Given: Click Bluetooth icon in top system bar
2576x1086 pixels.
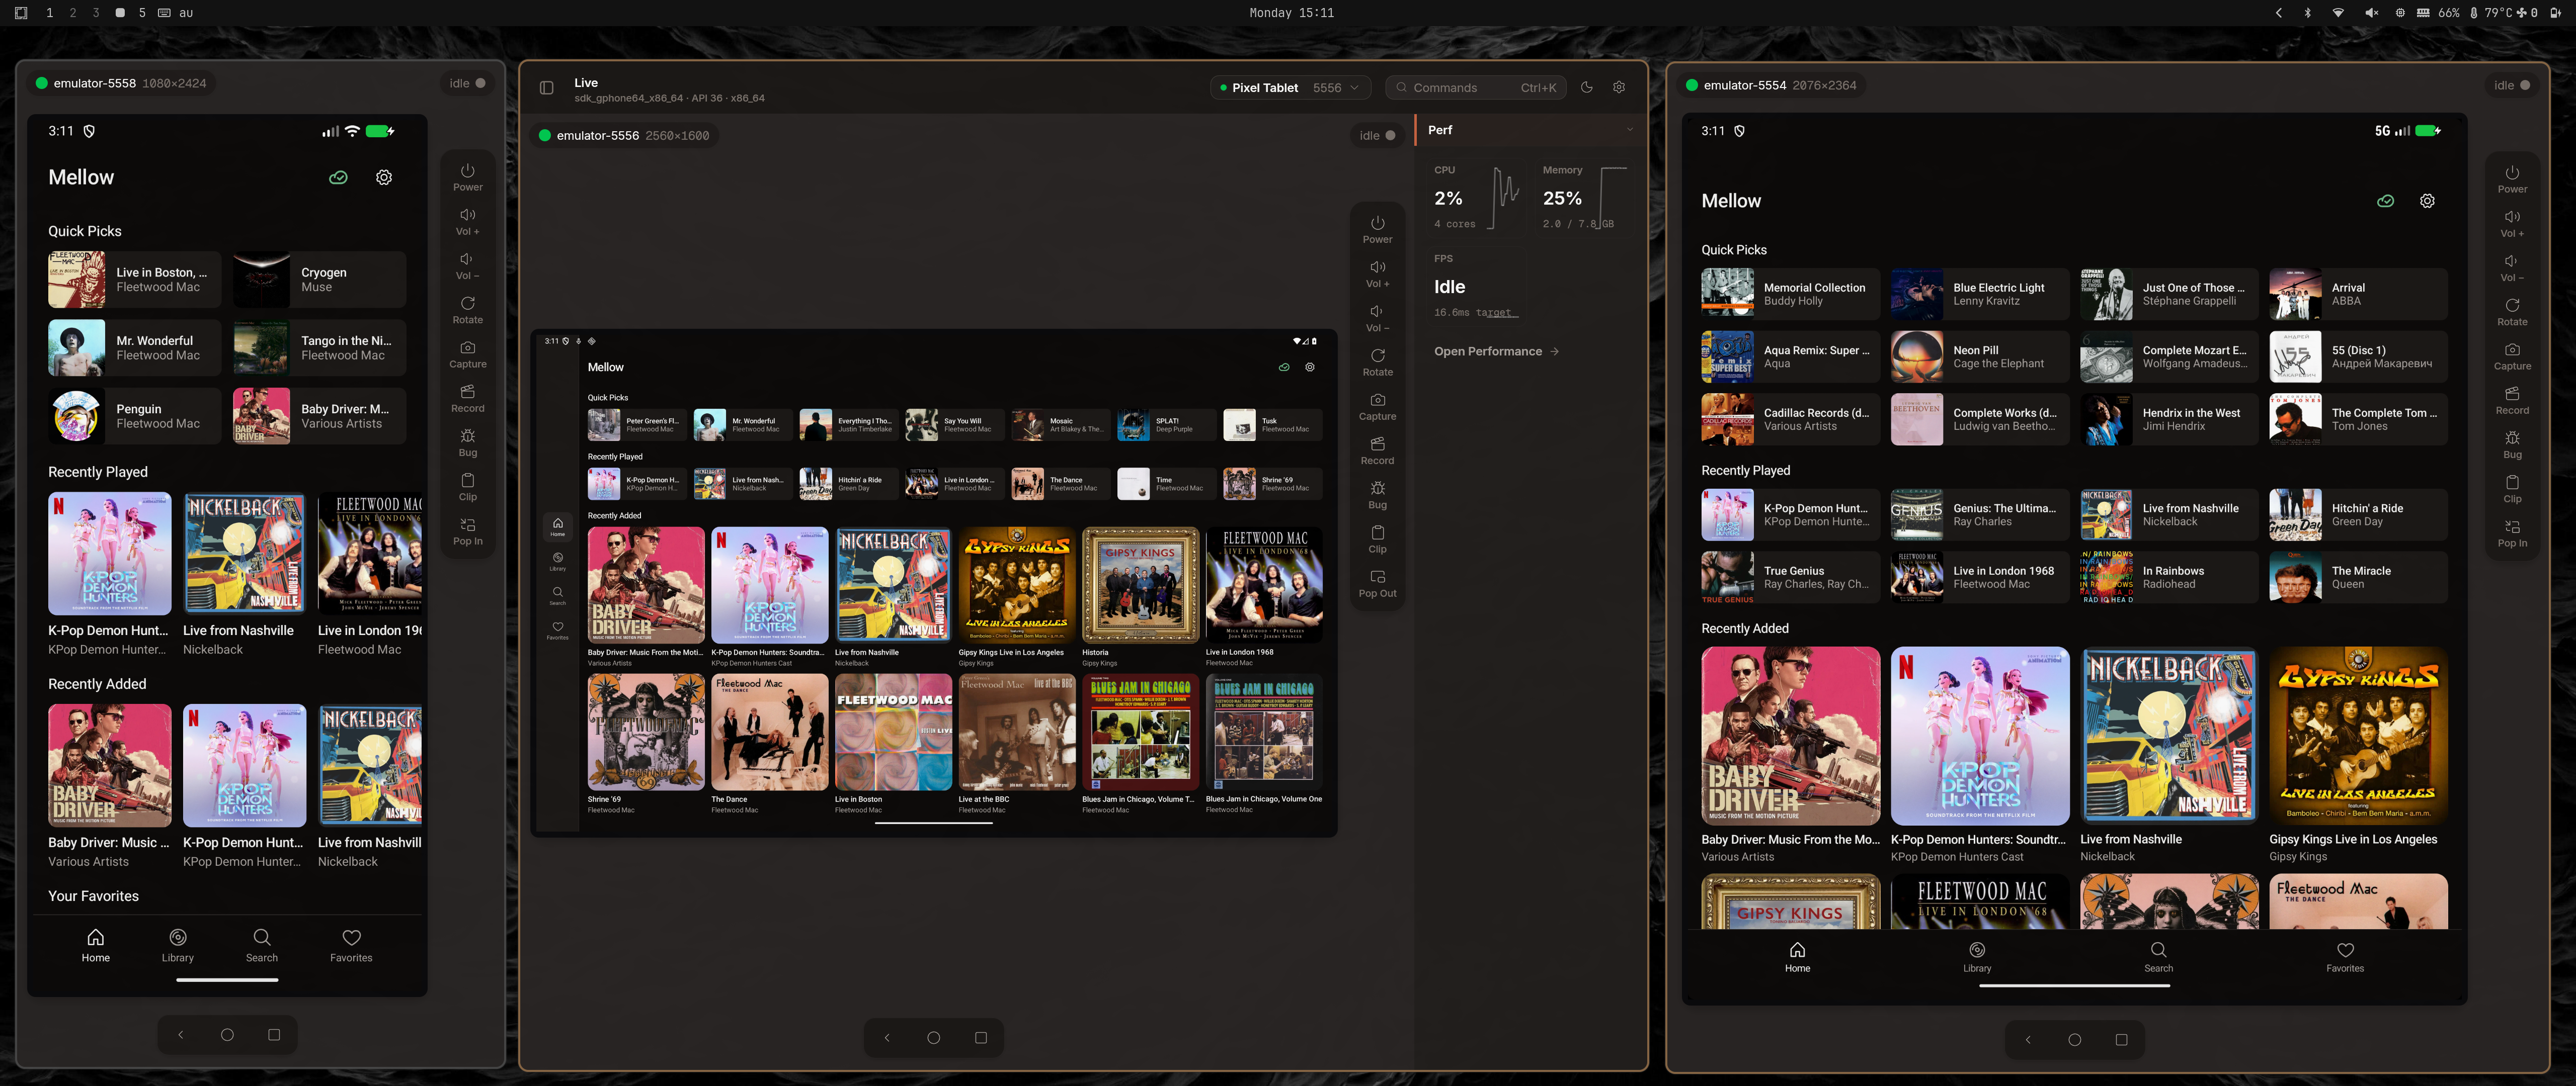Looking at the screenshot, I should click(2308, 13).
